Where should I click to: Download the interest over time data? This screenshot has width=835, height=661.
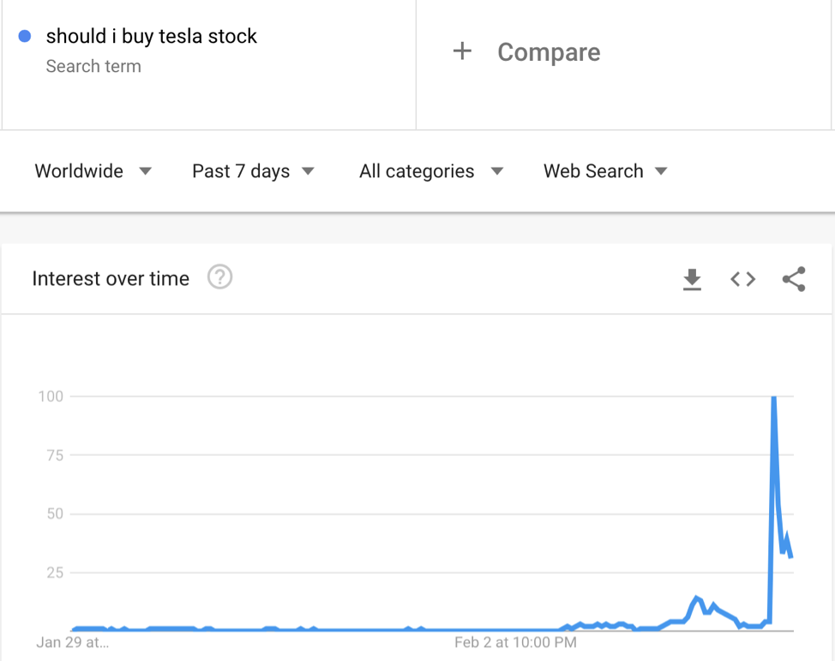pos(692,279)
